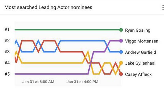Open the three-dot more options menu
Viewport: 164px width, 92px height.
(x=163, y=7)
